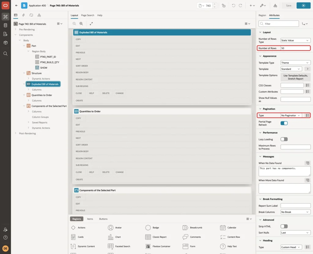Click the Report Sum Label input field

click(296, 206)
